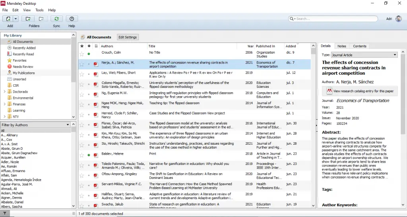Click the user profile avatar
The image size is (407, 217).
pos(398,19)
